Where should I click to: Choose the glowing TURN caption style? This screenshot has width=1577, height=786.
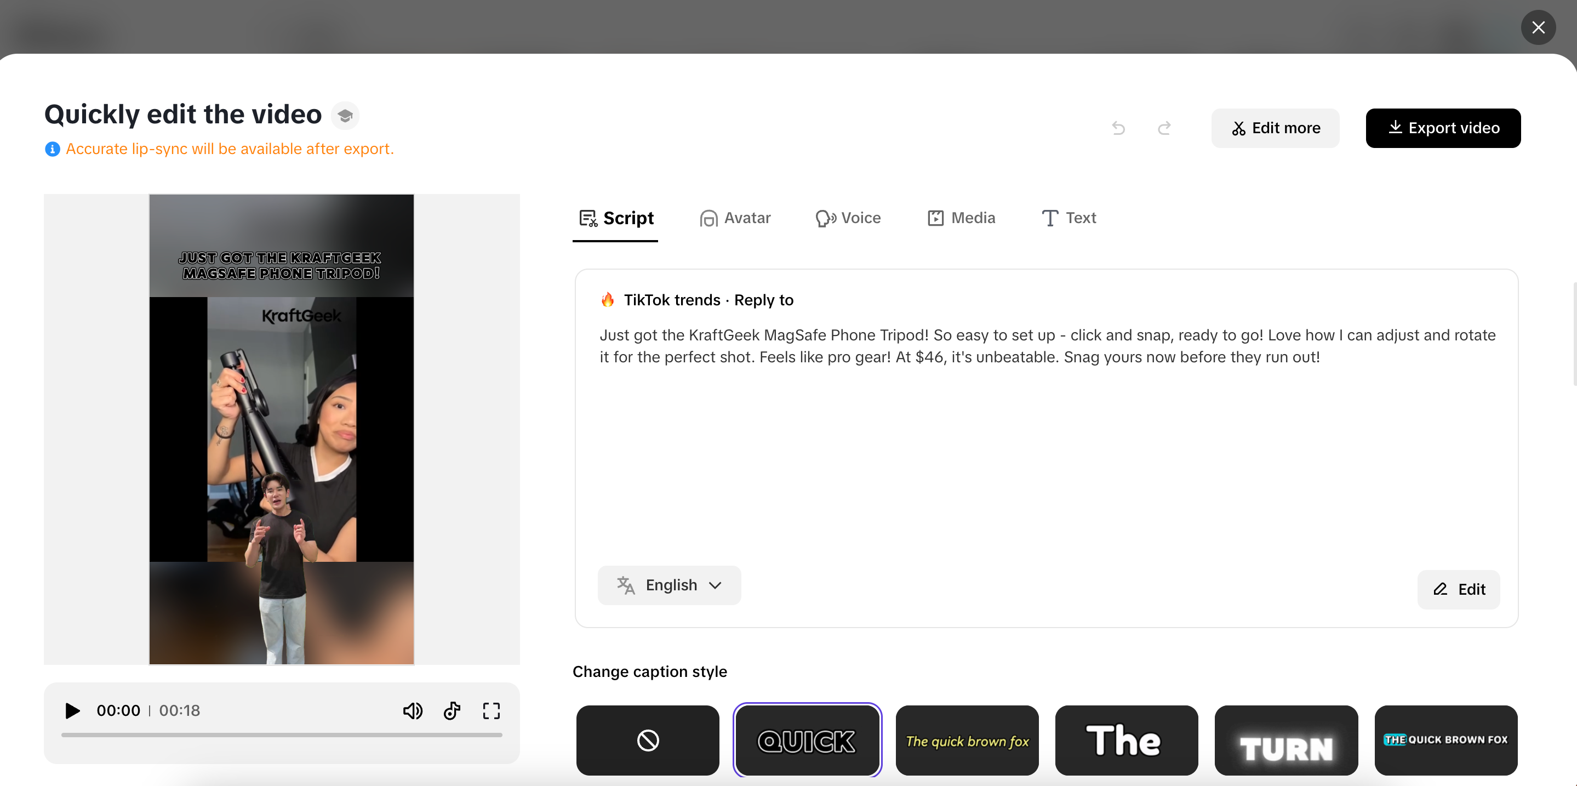tap(1286, 740)
